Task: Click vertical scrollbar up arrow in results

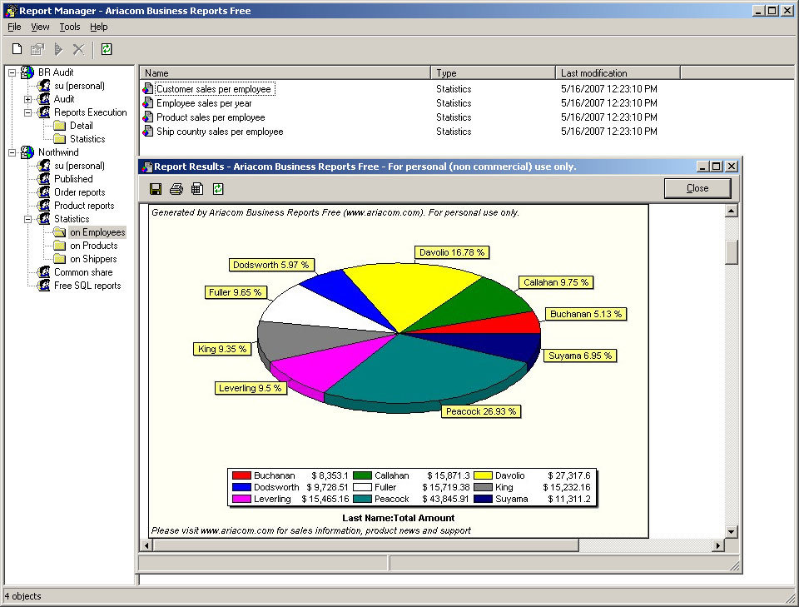Action: point(732,211)
